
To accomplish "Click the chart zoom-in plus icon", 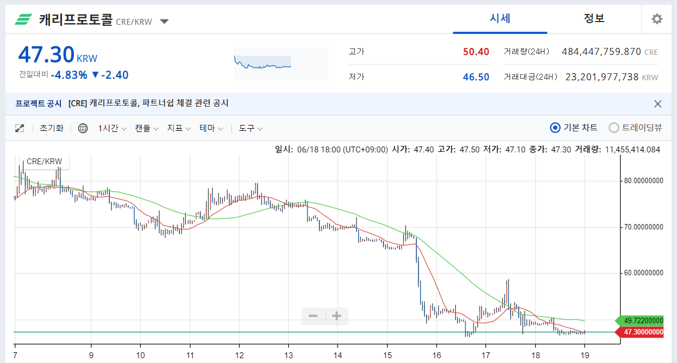I will coord(336,316).
